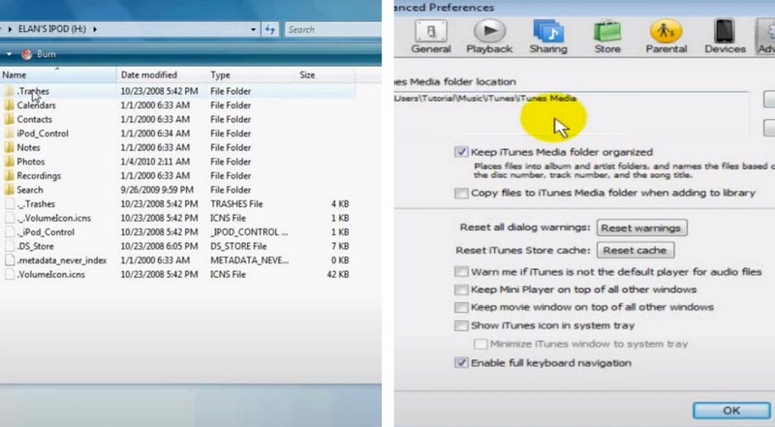The image size is (775, 427).
Task: Open the Explorer address bar history dropdown
Action: tap(253, 30)
